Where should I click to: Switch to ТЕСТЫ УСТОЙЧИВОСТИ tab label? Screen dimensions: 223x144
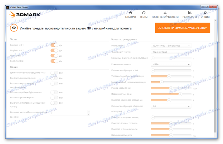165,17
